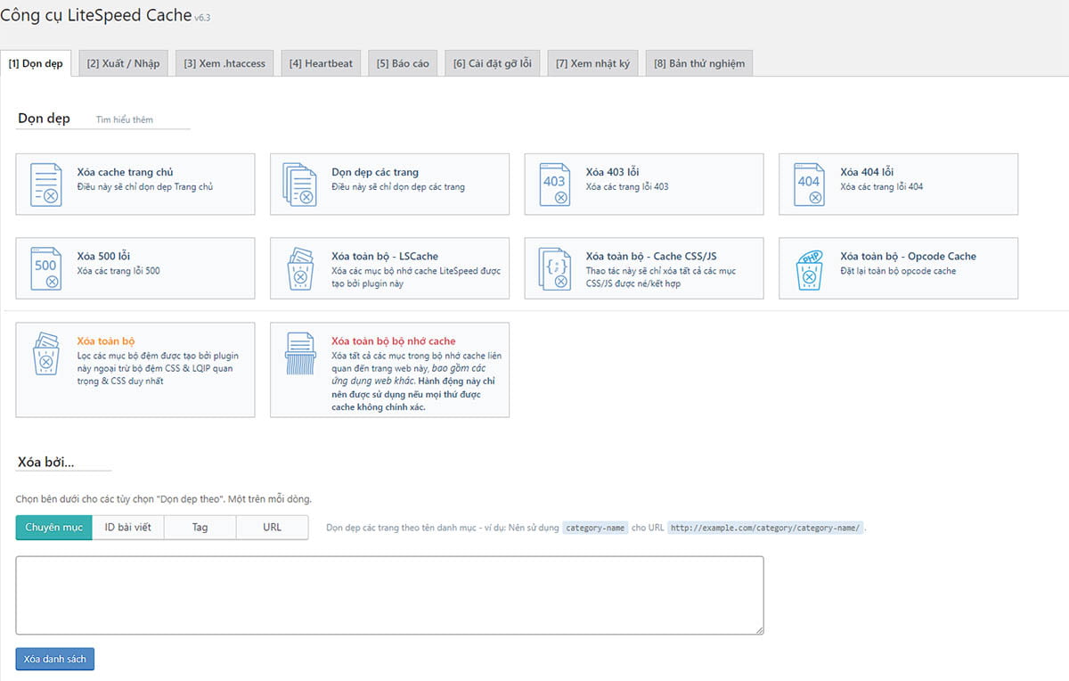Click inside the purge list text area
The height and width of the screenshot is (681, 1069).
389,595
